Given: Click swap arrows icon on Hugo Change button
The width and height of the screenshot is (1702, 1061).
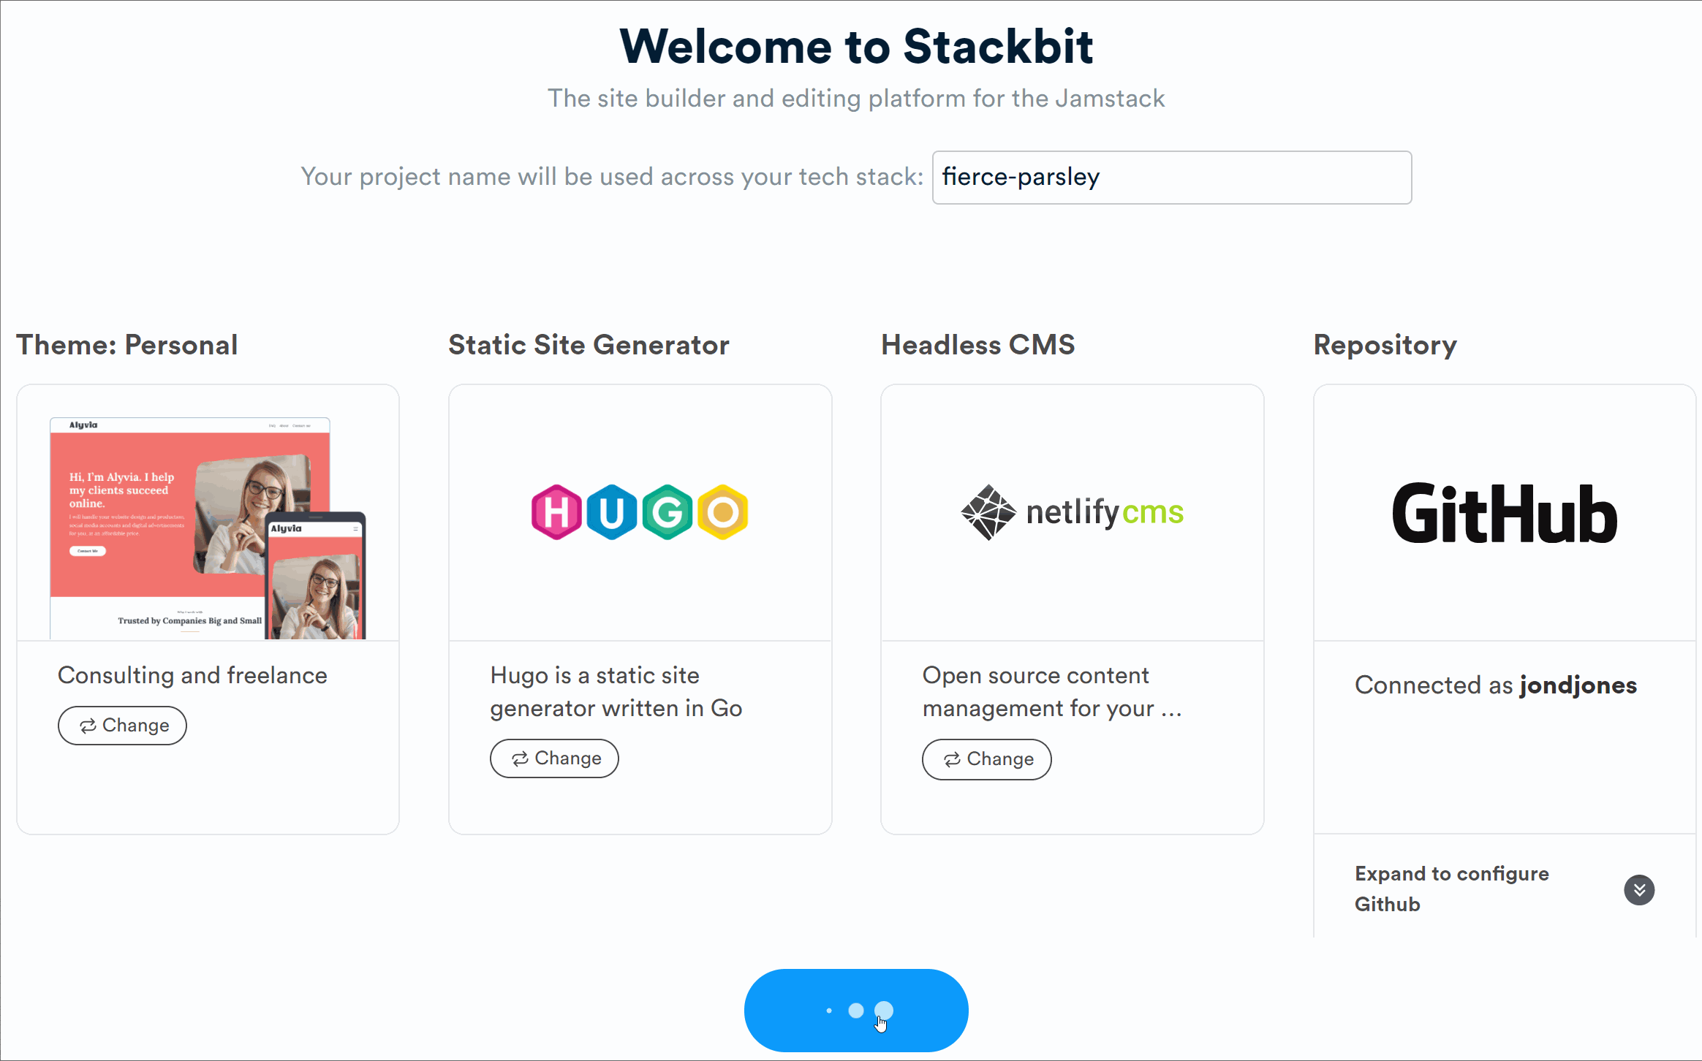Looking at the screenshot, I should coord(520,759).
